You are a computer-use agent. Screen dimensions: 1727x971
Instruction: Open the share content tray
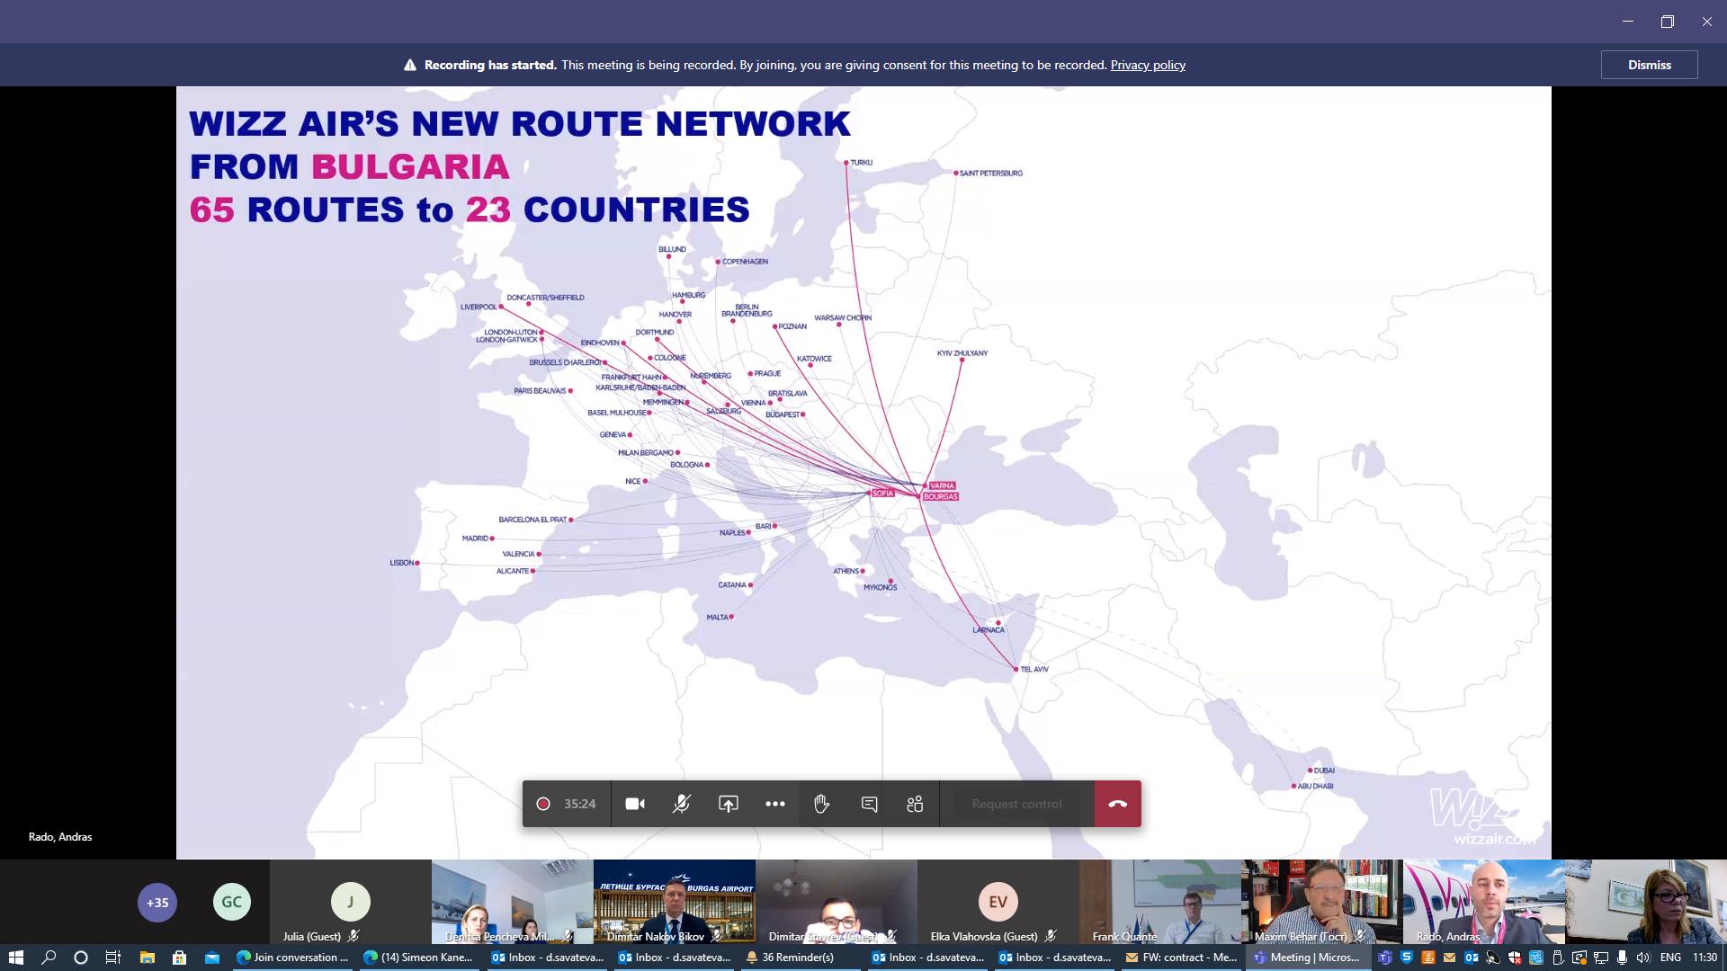coord(729,804)
